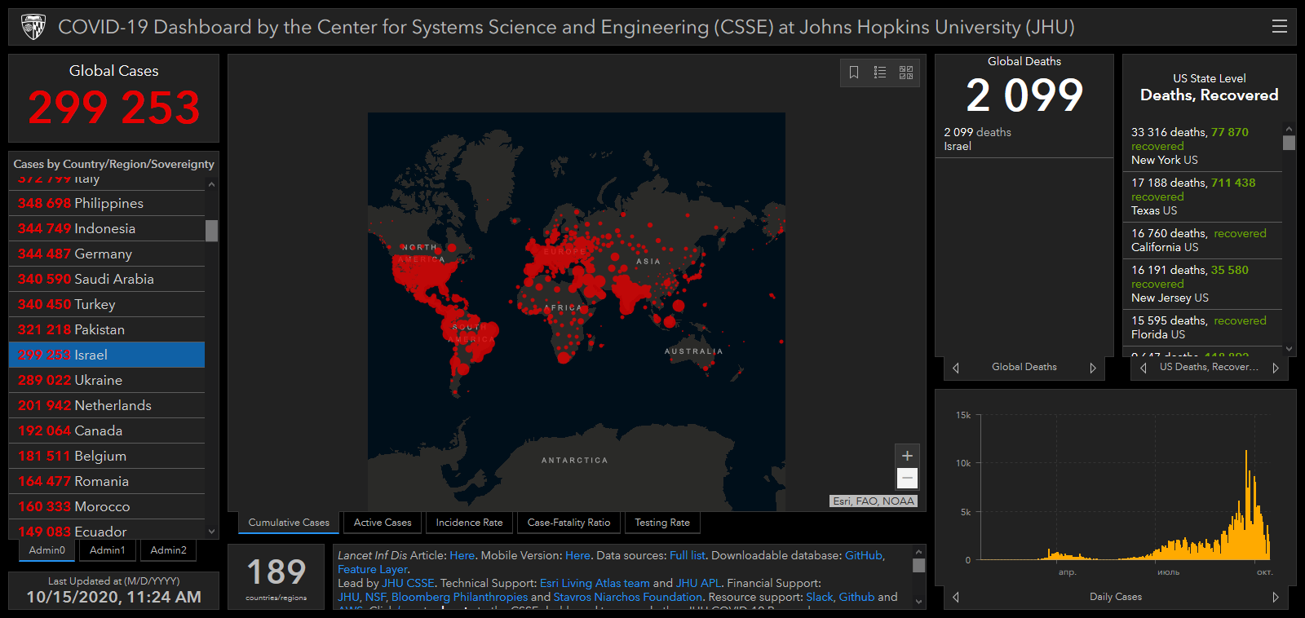This screenshot has height=618, width=1305.
Task: Zoom out on the map
Action: 907,478
